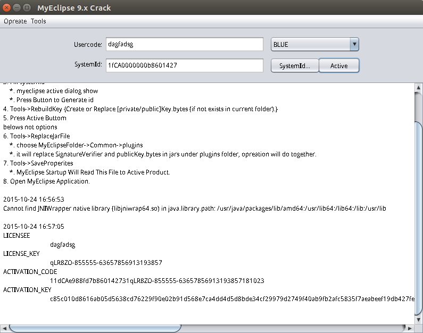Viewport: 423px width, 333px height.
Task: Click the 'it will replace SignatureVerifier' line
Action: click(x=163, y=154)
